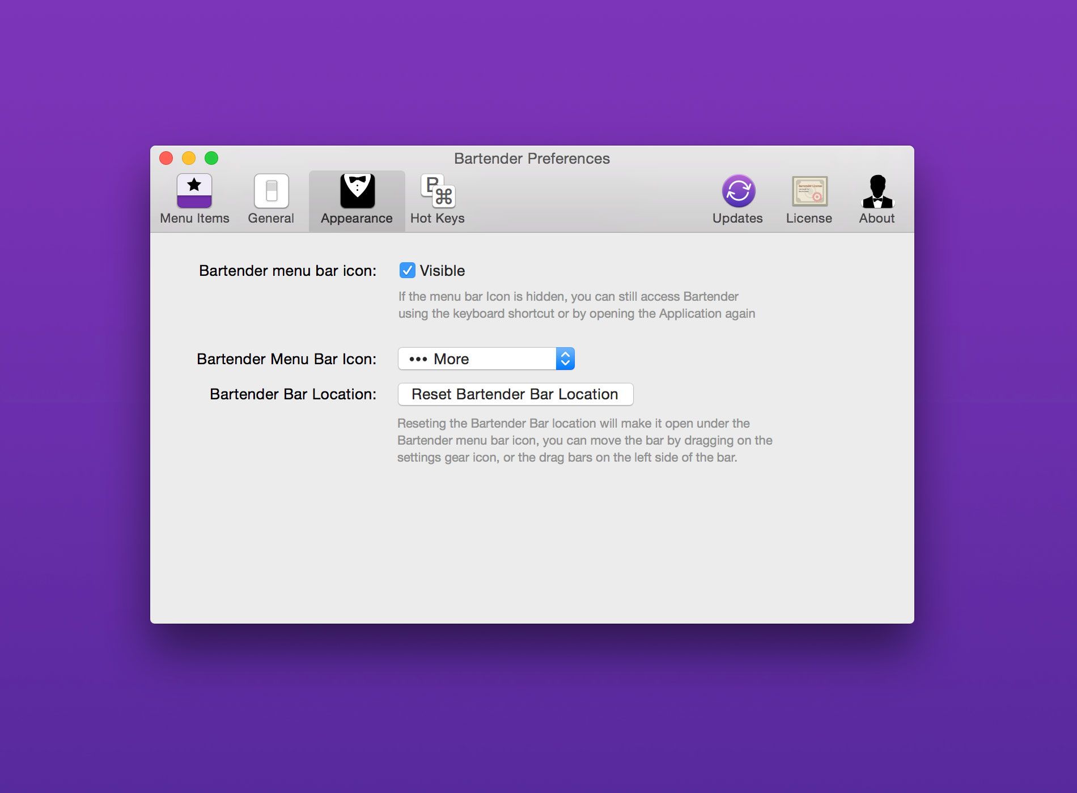Open the Hot Keys command icon
Image resolution: width=1077 pixels, height=793 pixels.
click(x=438, y=191)
